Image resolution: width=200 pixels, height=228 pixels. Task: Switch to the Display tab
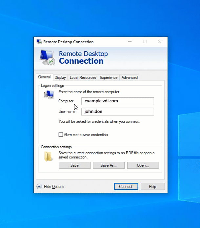[x=60, y=78]
